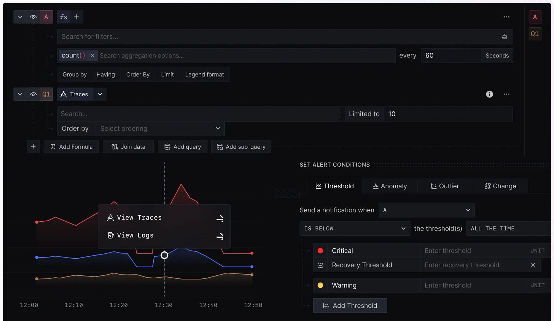Toggle visibility eye for query Q1

tap(33, 94)
